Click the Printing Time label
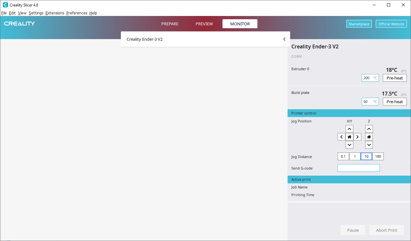Screen dimensions: 411x241 [303, 195]
